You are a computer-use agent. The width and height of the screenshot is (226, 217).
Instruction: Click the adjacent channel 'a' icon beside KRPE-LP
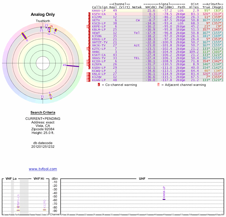(88, 27)
